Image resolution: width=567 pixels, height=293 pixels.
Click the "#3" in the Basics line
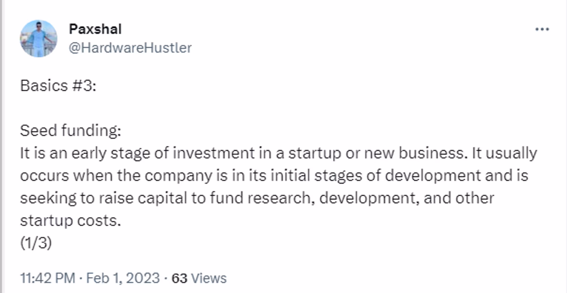point(82,85)
